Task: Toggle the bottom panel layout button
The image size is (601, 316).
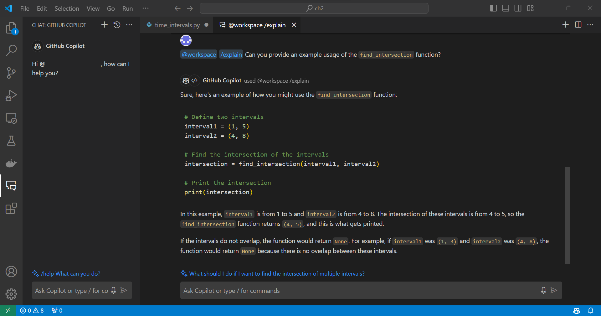Action: [506, 8]
